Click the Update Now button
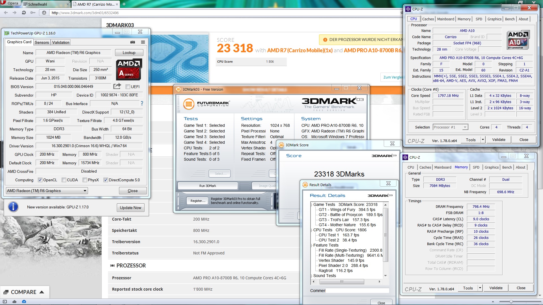 tap(130, 208)
